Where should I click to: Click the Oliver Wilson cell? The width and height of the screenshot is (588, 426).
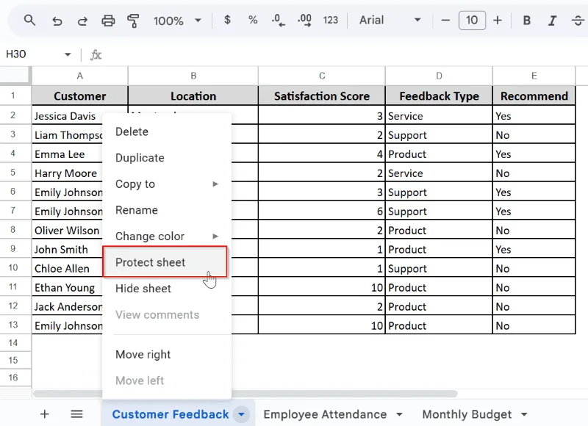coord(67,231)
